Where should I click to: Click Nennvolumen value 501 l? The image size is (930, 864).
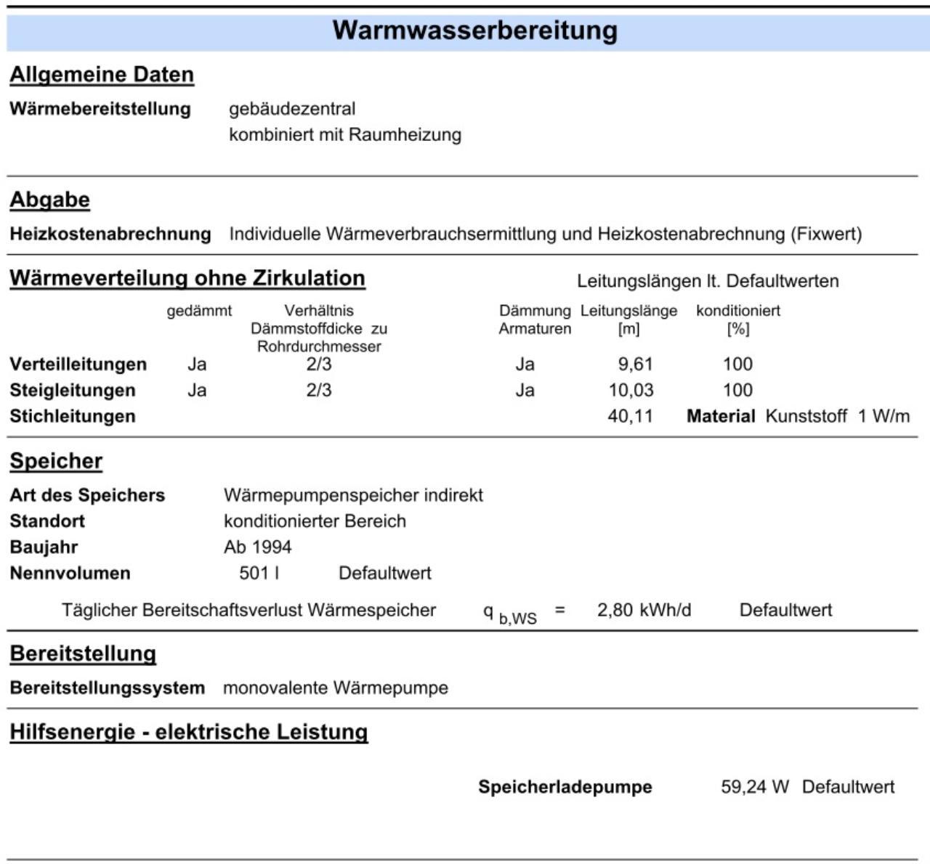pos(259,573)
